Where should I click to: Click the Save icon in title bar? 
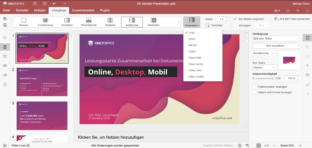35,4
